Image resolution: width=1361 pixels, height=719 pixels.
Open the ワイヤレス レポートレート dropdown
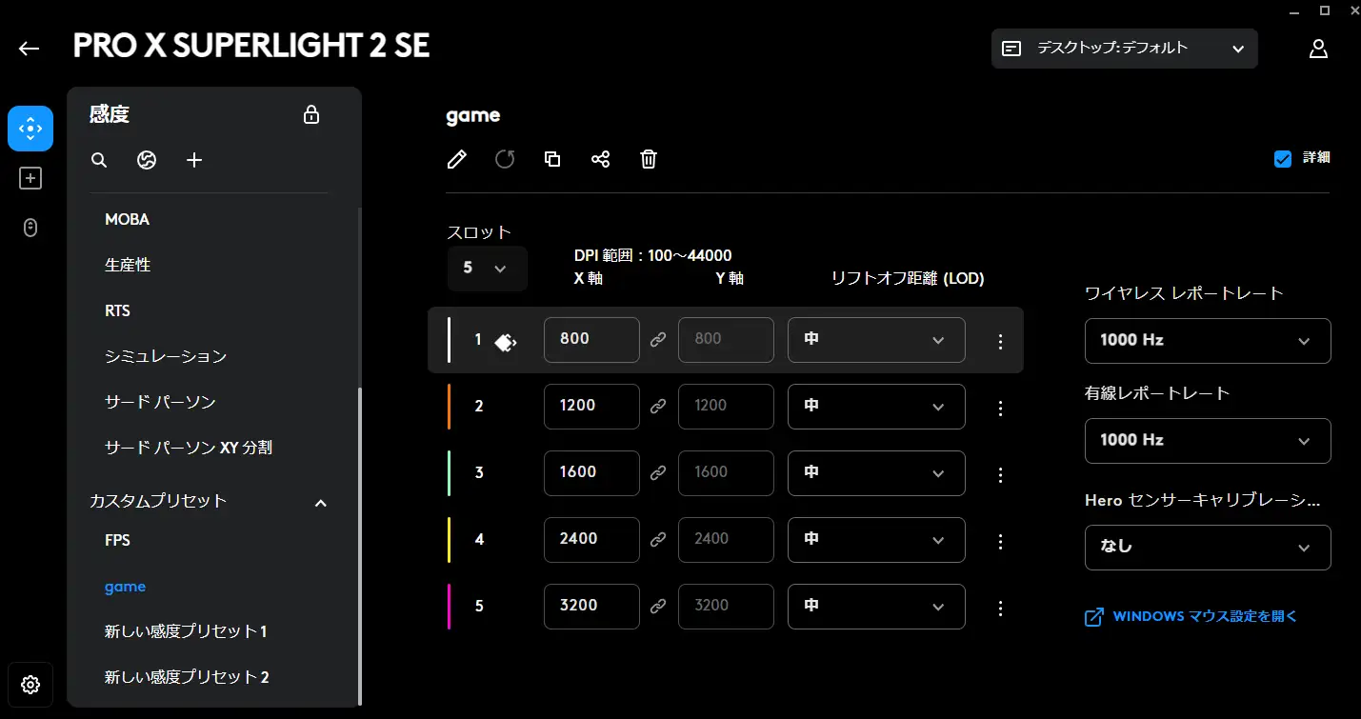coord(1207,340)
